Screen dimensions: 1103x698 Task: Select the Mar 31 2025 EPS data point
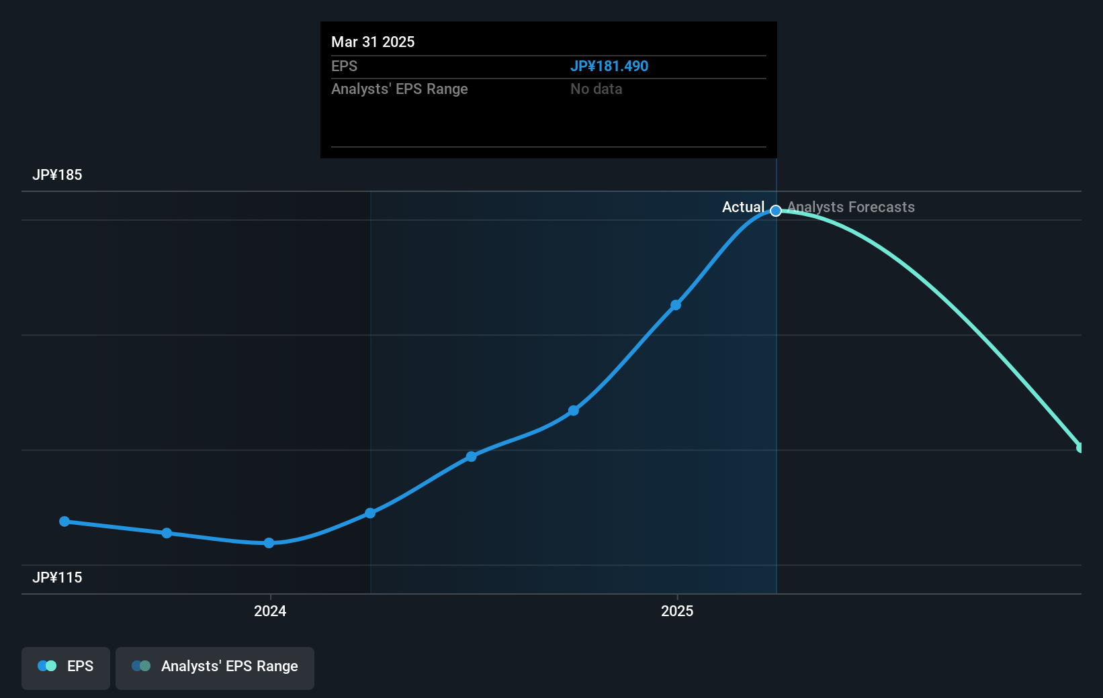coord(776,211)
